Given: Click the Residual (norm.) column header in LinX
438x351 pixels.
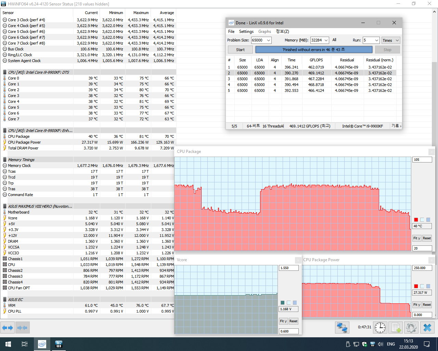Looking at the screenshot, I should (x=380, y=60).
